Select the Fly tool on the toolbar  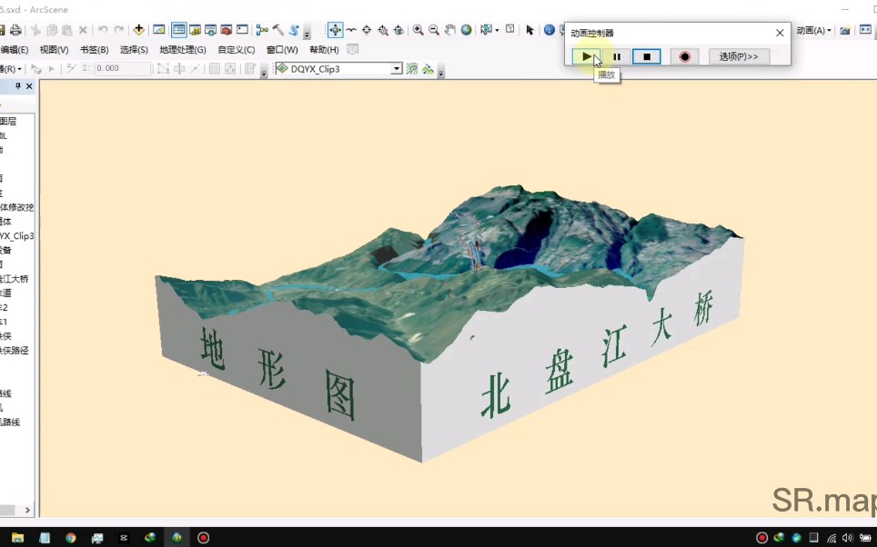click(x=350, y=29)
